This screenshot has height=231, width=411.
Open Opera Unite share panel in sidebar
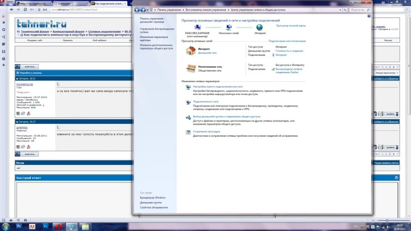[3, 37]
